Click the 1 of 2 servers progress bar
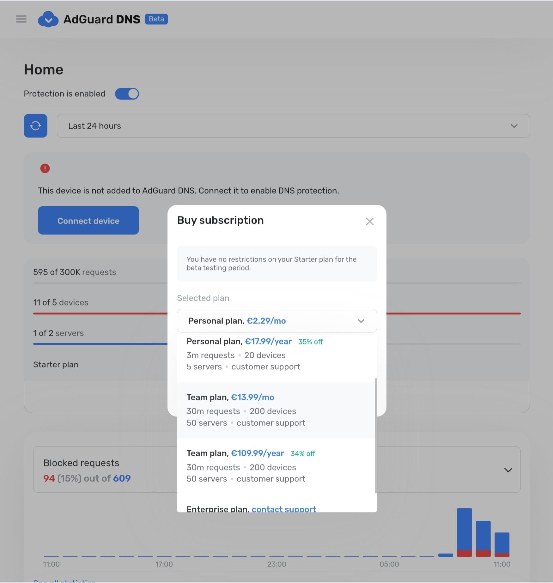Viewport: 553px width, 583px height. pyautogui.click(x=100, y=343)
